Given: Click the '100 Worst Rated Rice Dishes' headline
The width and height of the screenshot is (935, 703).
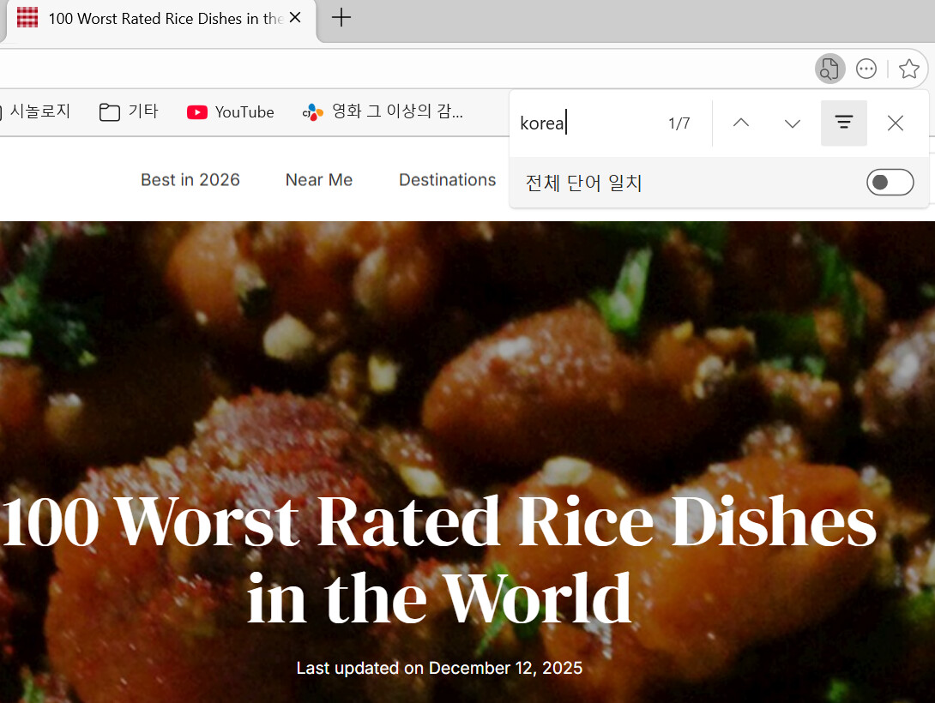Looking at the screenshot, I should click(x=439, y=559).
